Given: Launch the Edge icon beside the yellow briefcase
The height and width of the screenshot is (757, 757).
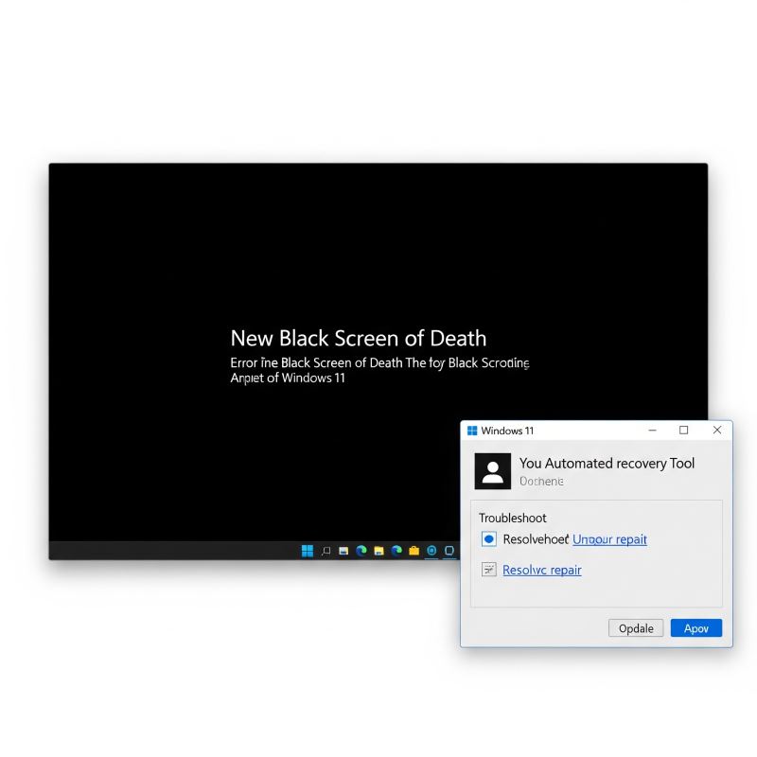Looking at the screenshot, I should (396, 551).
